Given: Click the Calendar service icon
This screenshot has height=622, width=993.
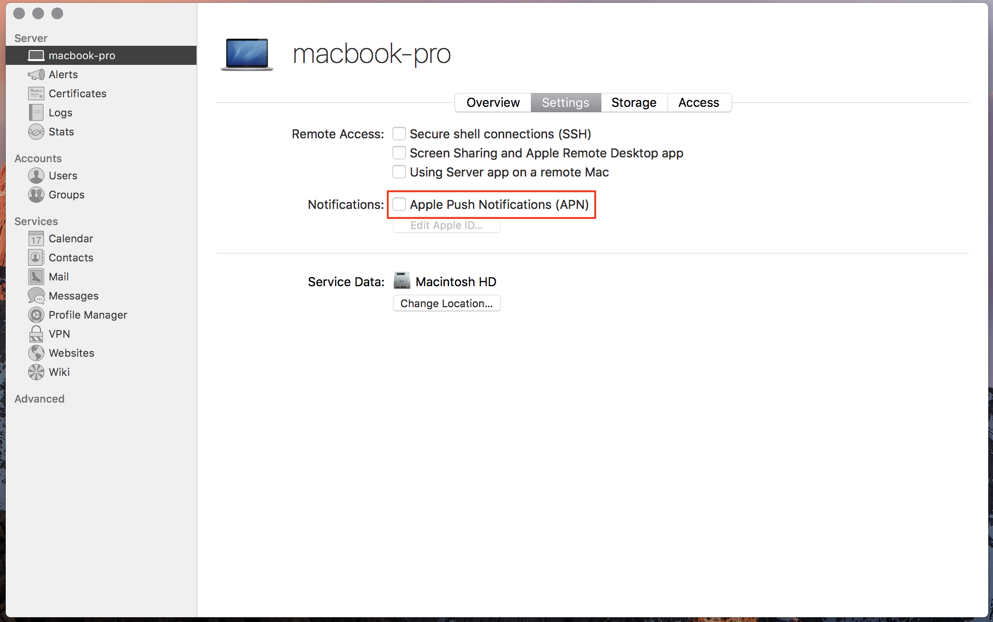Looking at the screenshot, I should tap(36, 238).
